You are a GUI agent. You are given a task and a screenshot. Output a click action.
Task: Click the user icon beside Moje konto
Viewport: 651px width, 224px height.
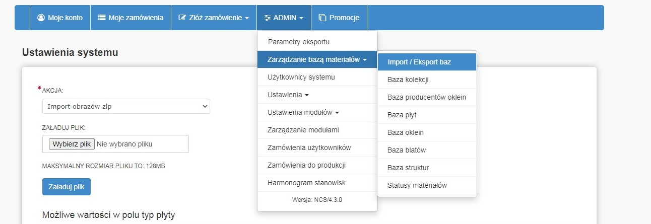click(x=41, y=18)
